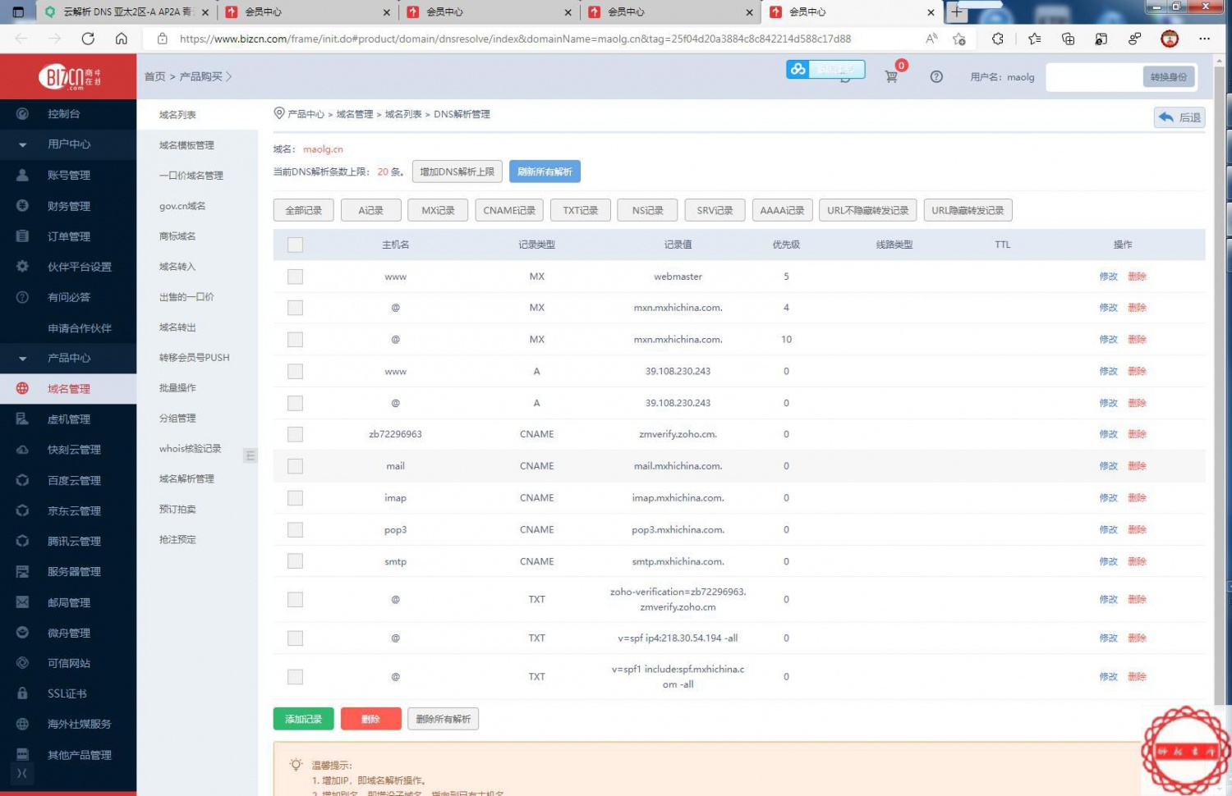Open 伙伴平台设置 in sidebar
1232x796 pixels.
(x=68, y=267)
